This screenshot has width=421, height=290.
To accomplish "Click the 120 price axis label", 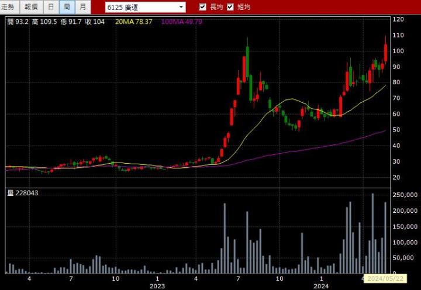I will [x=398, y=19].
